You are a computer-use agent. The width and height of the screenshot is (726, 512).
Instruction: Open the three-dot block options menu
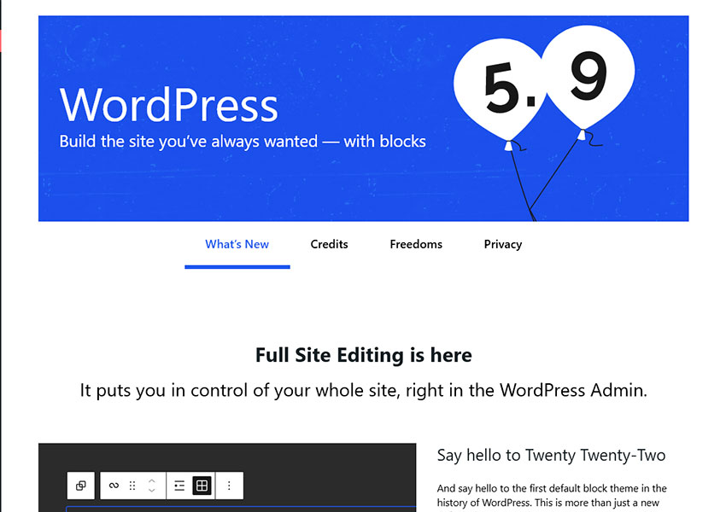pyautogui.click(x=229, y=486)
